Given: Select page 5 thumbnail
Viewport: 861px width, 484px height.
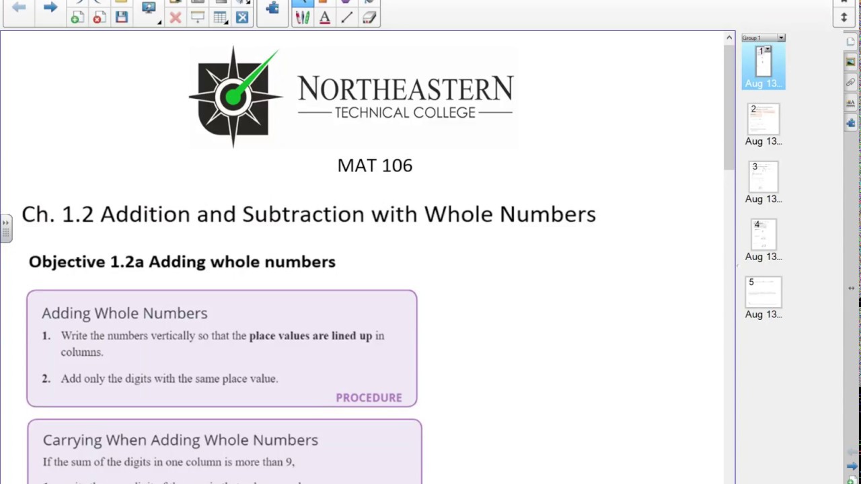Looking at the screenshot, I should click(763, 292).
